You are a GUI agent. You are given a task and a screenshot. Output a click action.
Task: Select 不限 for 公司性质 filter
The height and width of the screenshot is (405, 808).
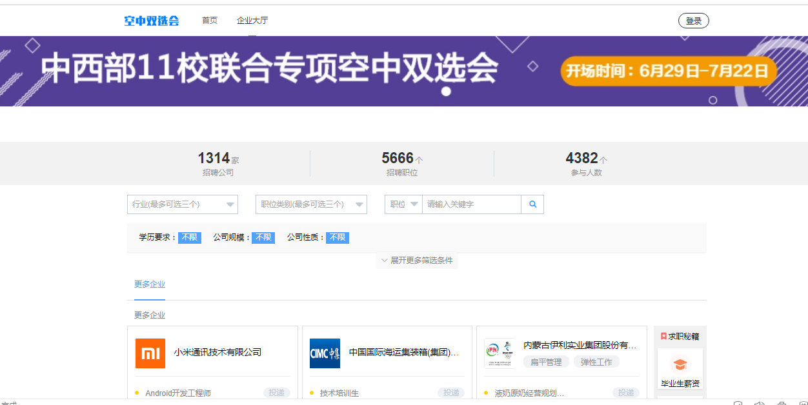(337, 238)
